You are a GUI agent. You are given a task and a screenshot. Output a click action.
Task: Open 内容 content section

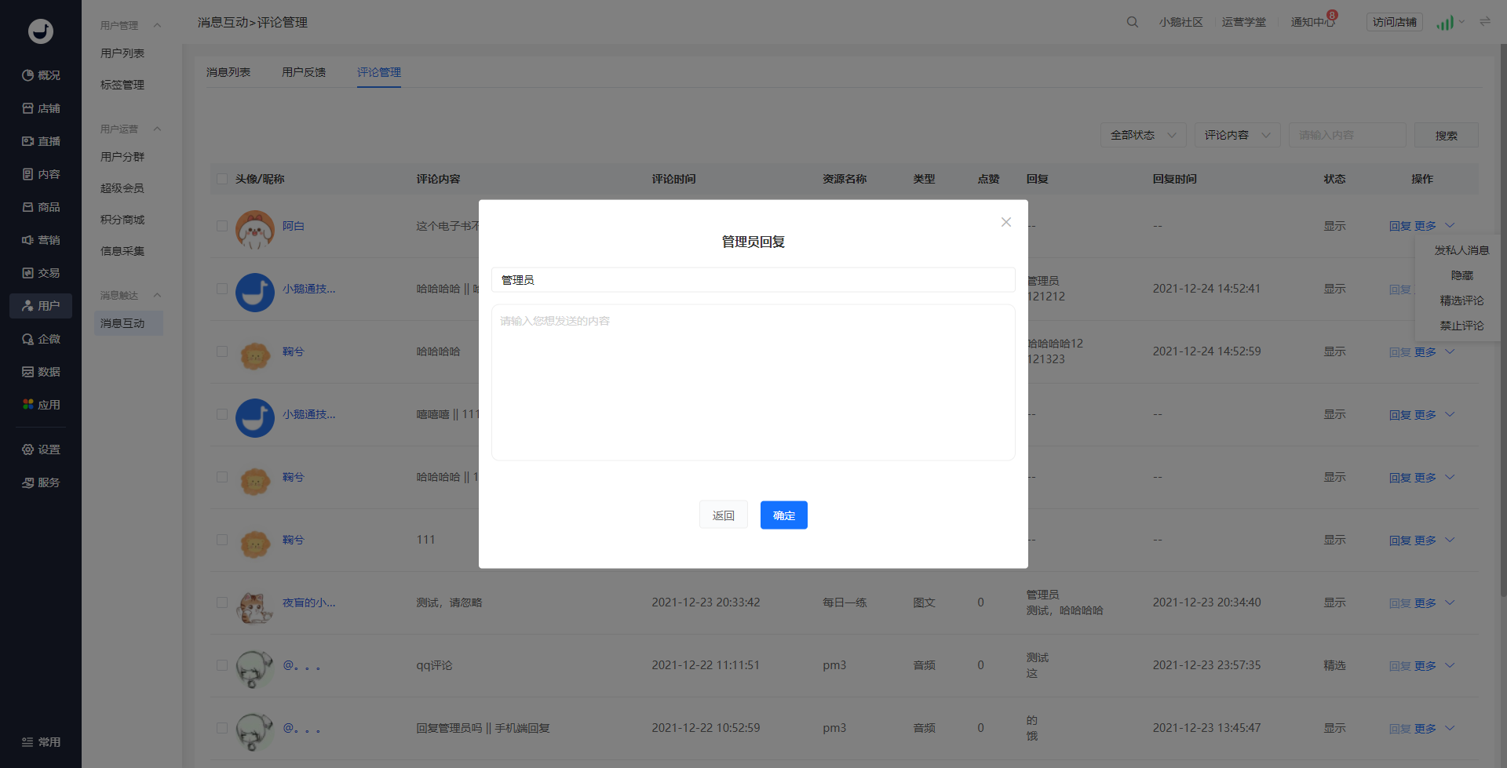pyautogui.click(x=41, y=174)
